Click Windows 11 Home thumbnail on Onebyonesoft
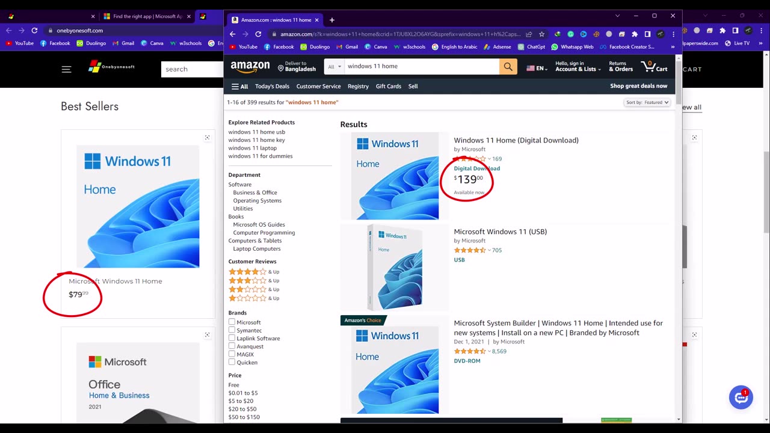770x433 pixels. (x=138, y=206)
